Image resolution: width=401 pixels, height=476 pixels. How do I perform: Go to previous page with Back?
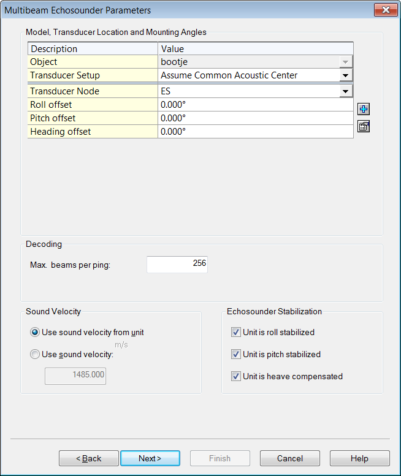pyautogui.click(x=89, y=458)
